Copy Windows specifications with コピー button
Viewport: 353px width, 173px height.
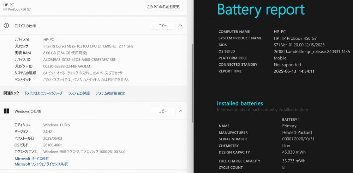(163, 111)
